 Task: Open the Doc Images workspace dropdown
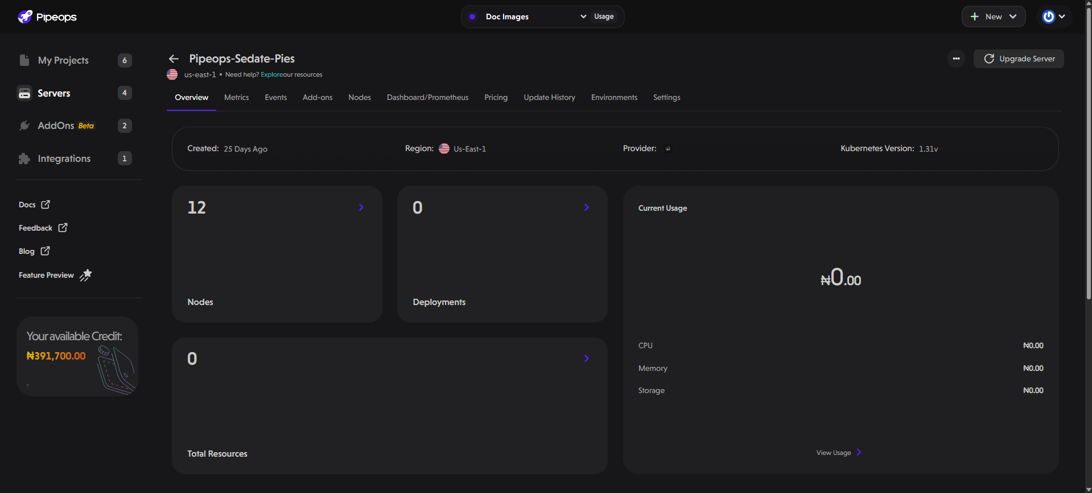[x=526, y=16]
